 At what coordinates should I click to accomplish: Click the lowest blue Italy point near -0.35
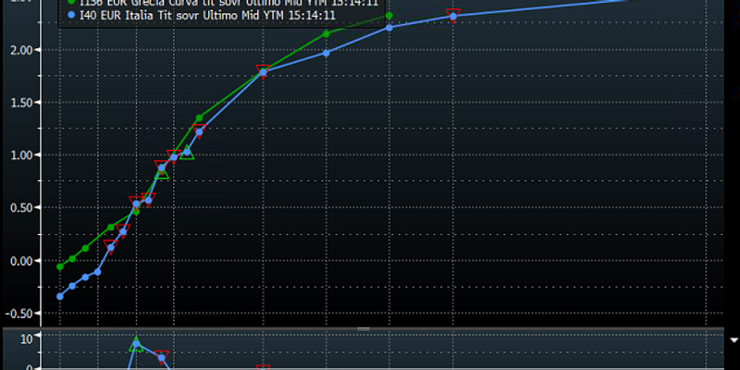[x=60, y=296]
